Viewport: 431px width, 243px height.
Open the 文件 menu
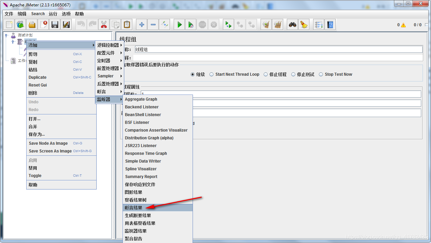click(9, 14)
